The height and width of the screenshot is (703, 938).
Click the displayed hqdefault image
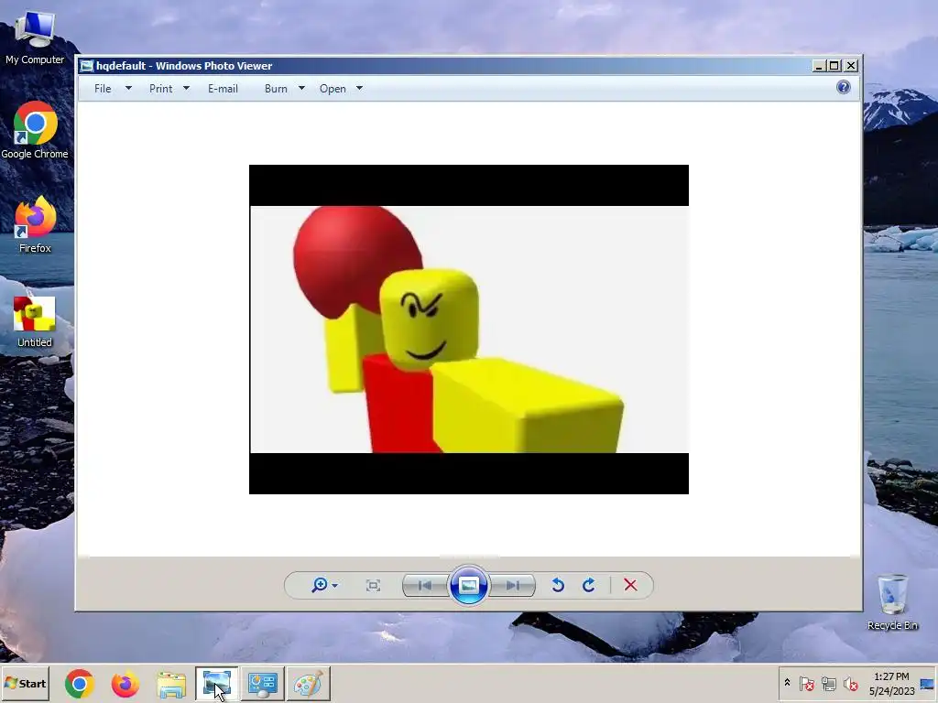[x=469, y=330]
